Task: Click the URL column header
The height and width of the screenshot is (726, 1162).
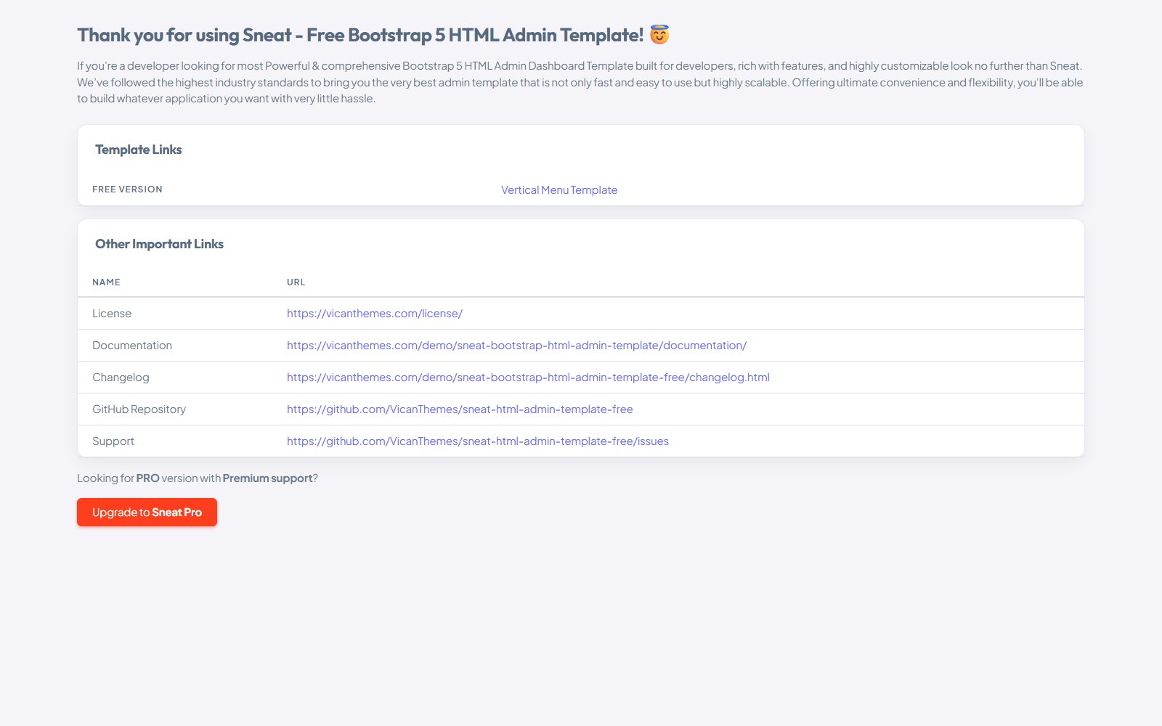Action: click(x=296, y=282)
